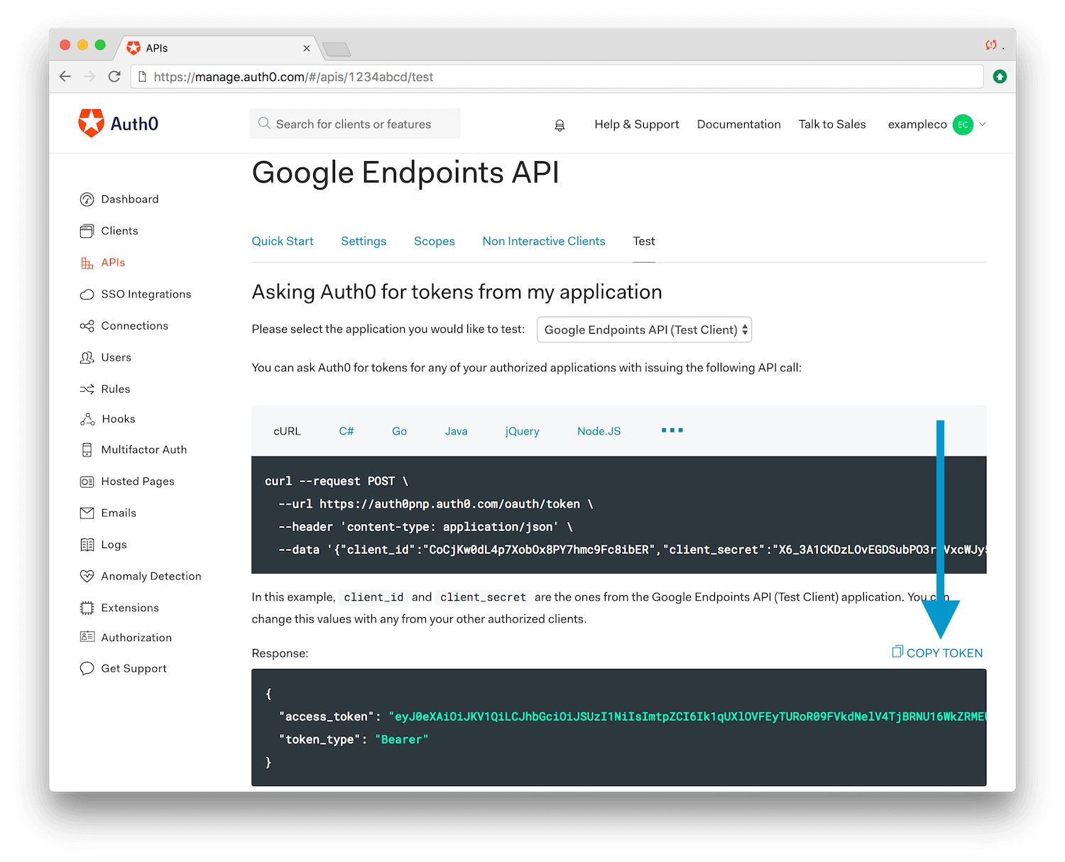1065x862 pixels.
Task: Focus the search for clients field
Action: click(355, 124)
